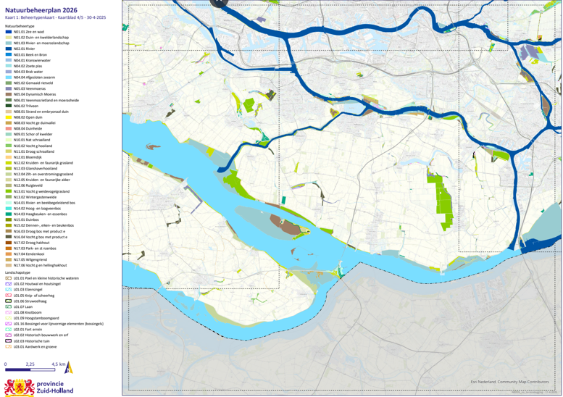Select the N02.01 Rivier color swatch
Image resolution: width=563 pixels, height=397 pixels.
click(9, 49)
